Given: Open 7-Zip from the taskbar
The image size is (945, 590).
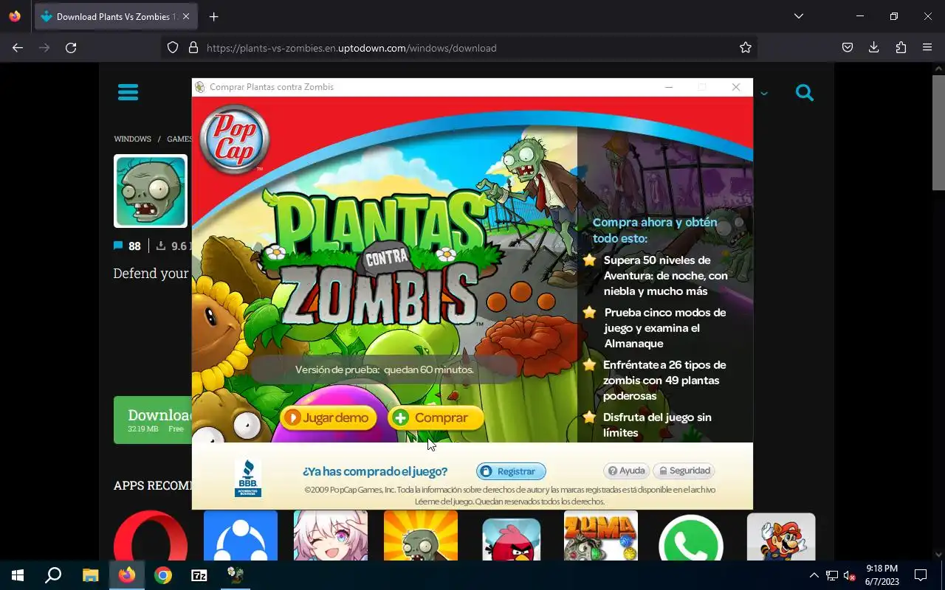Looking at the screenshot, I should tap(199, 575).
